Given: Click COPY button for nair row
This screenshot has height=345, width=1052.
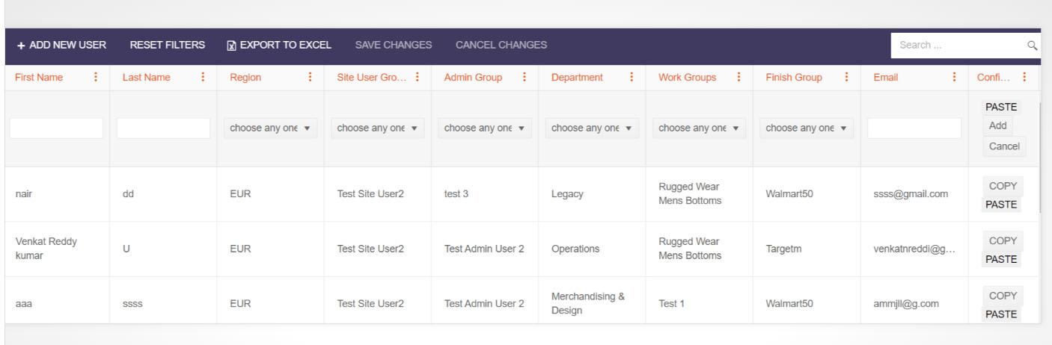Looking at the screenshot, I should click(x=1003, y=186).
